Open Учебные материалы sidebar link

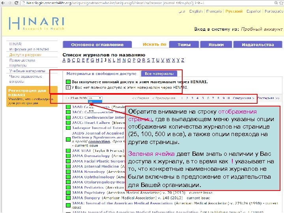coord(27,71)
